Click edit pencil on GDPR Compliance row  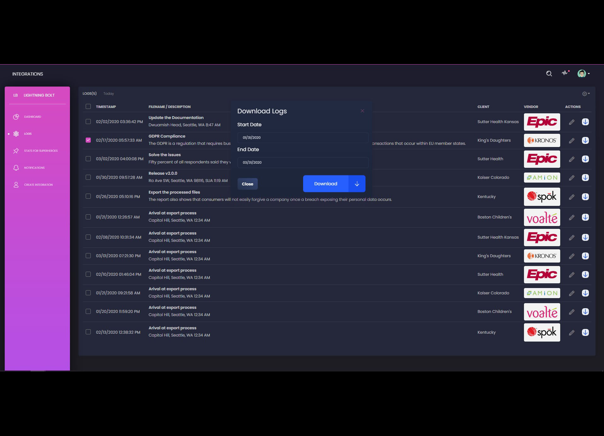point(572,141)
